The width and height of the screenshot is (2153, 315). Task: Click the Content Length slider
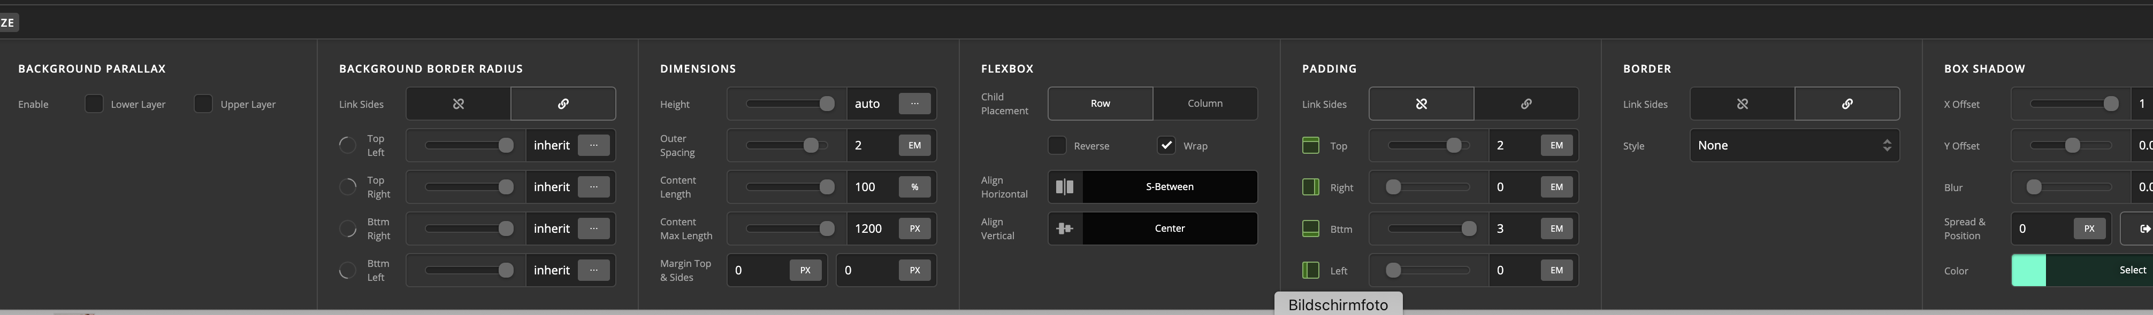790,187
